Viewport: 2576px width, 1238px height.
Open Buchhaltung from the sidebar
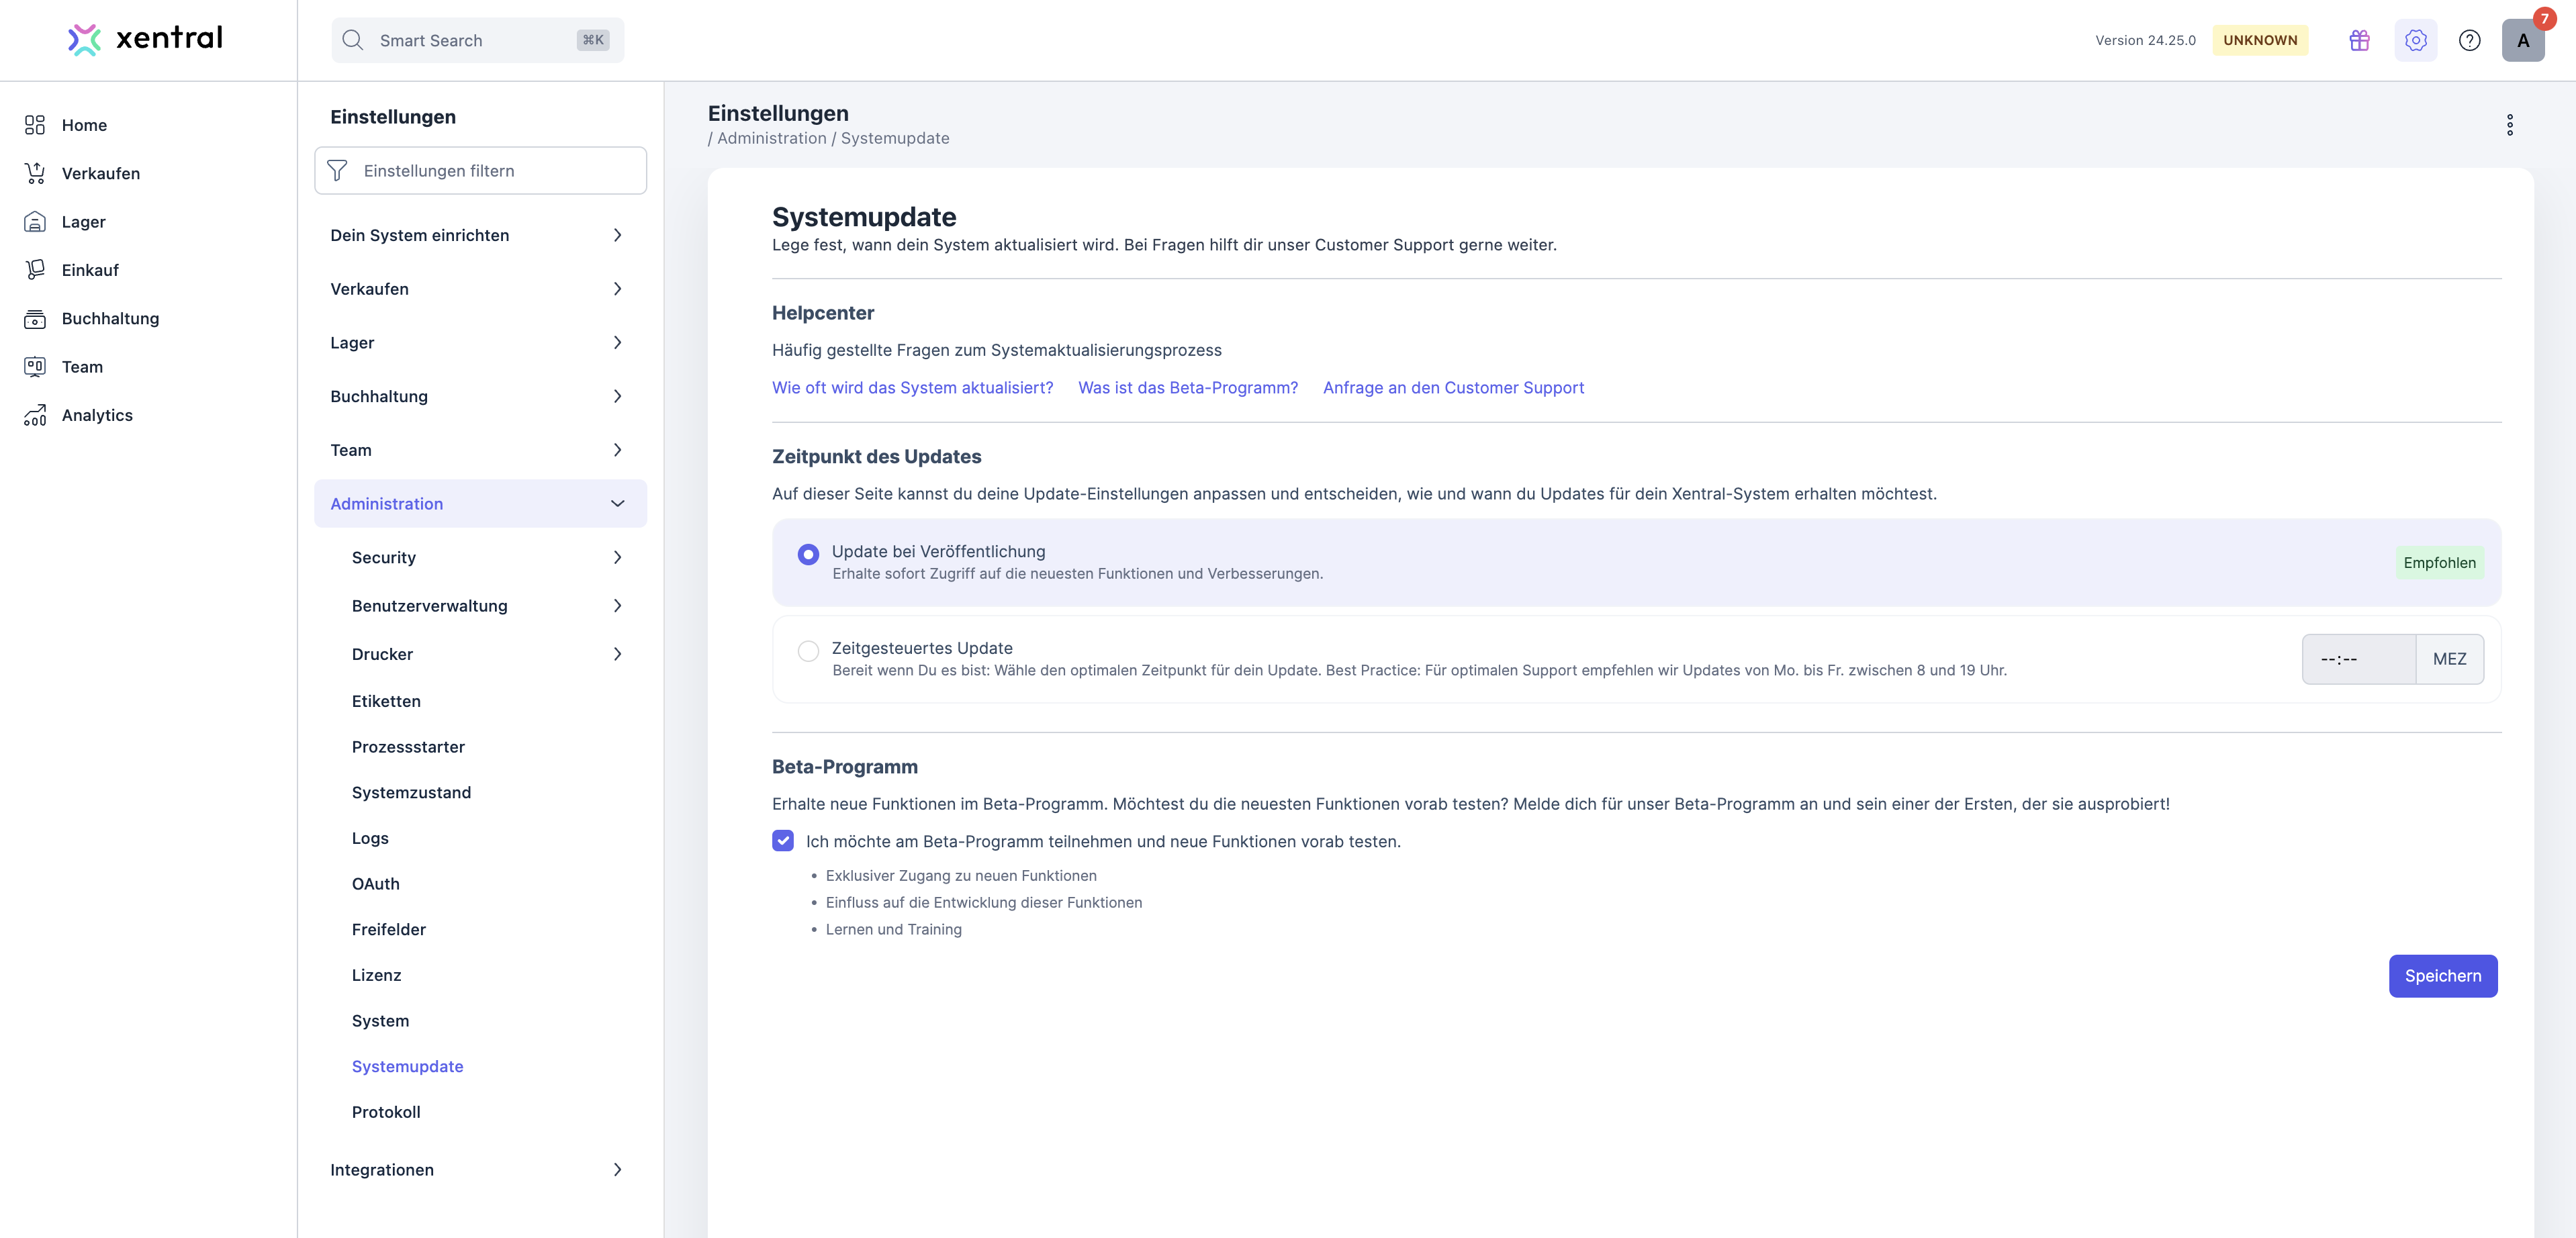(x=109, y=318)
